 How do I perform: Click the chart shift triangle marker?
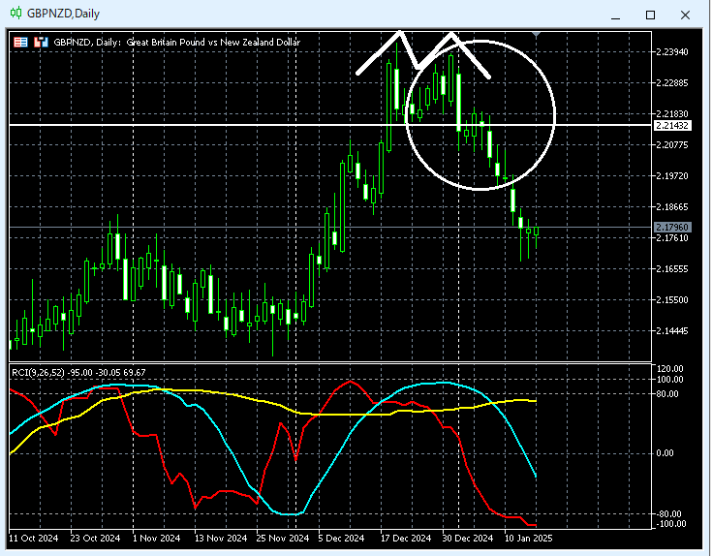(537, 34)
